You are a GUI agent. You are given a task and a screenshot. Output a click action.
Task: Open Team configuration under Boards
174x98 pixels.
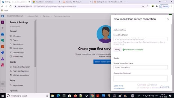pos(21,71)
